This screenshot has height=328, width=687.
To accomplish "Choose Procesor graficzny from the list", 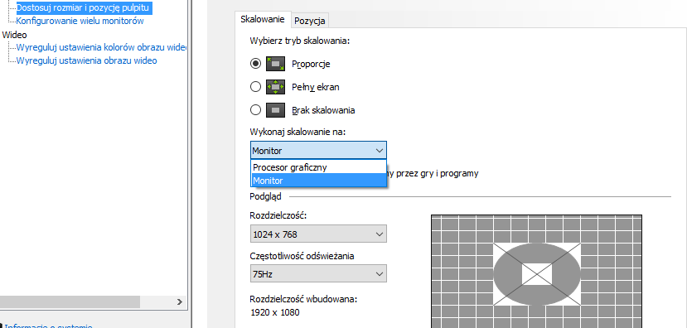I will (318, 166).
